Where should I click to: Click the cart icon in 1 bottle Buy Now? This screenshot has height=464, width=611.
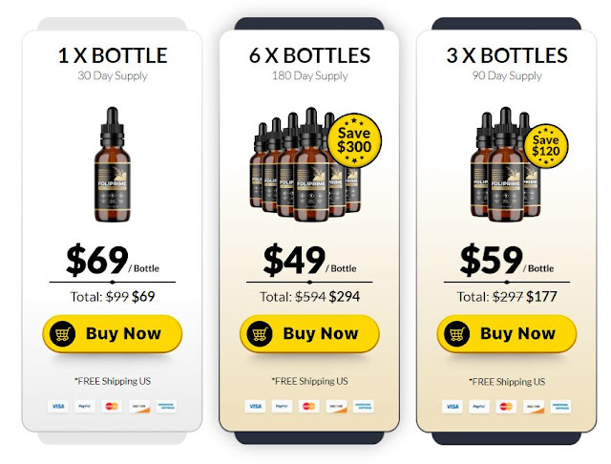click(62, 334)
